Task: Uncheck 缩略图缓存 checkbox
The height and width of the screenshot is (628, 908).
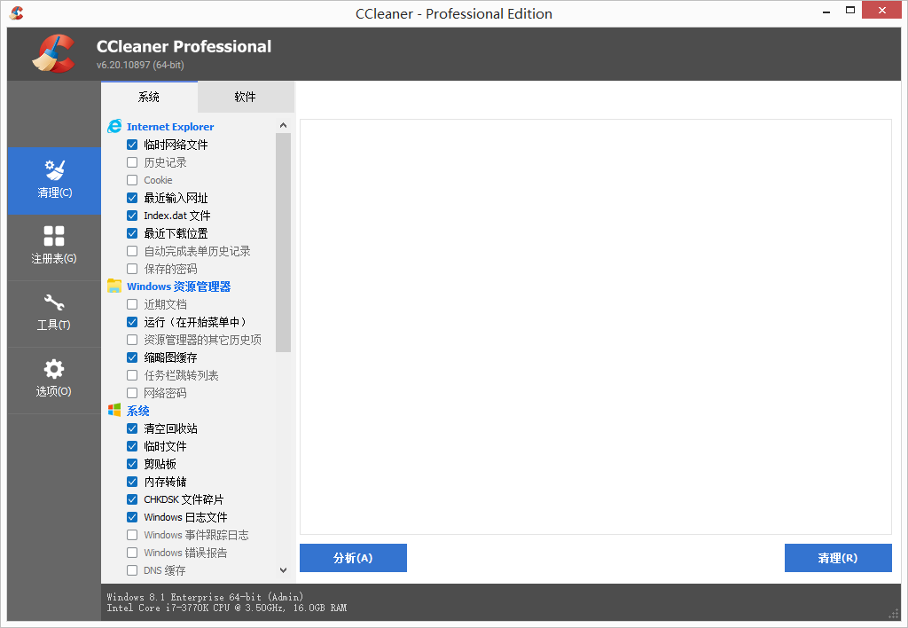Action: point(132,357)
